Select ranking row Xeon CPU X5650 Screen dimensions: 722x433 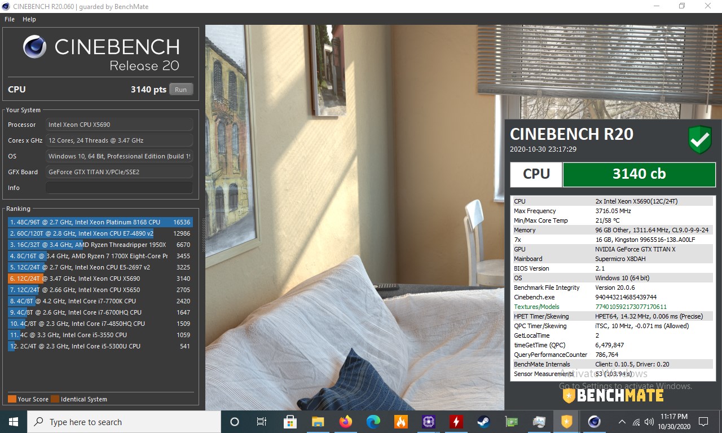click(100, 290)
